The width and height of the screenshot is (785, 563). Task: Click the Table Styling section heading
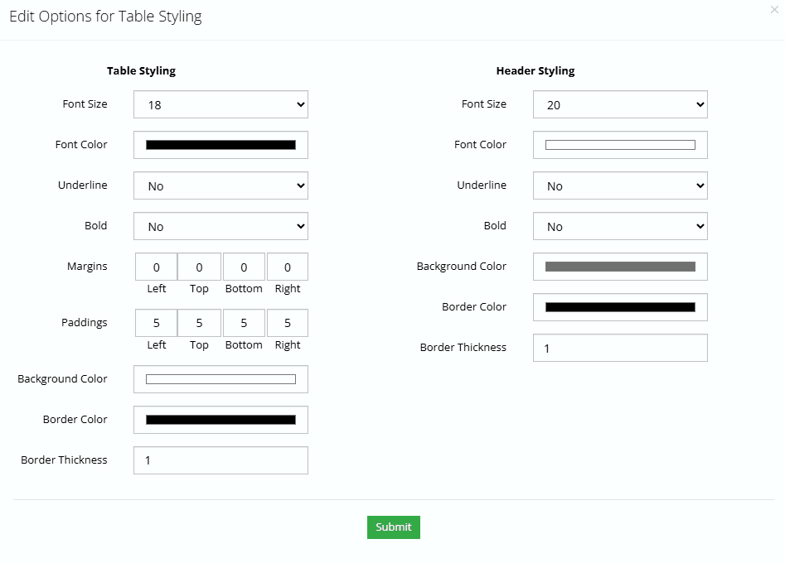point(141,70)
